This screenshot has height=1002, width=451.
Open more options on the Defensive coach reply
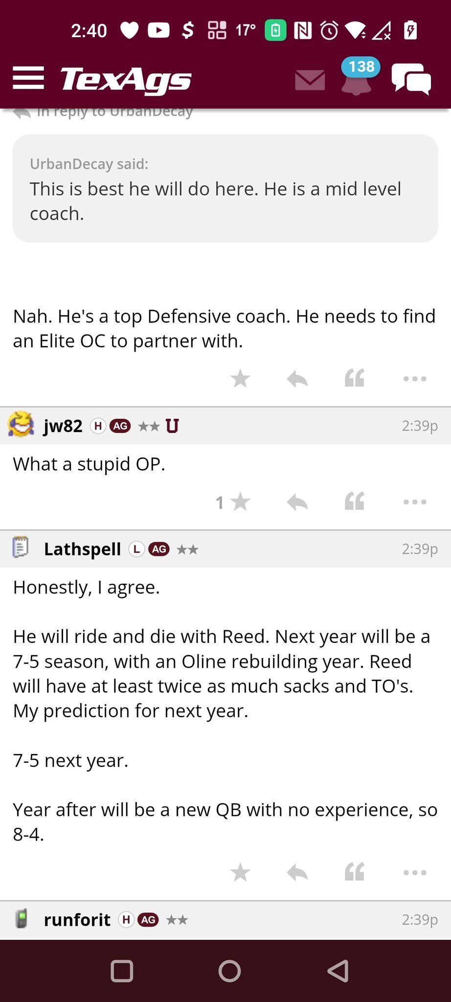click(415, 379)
